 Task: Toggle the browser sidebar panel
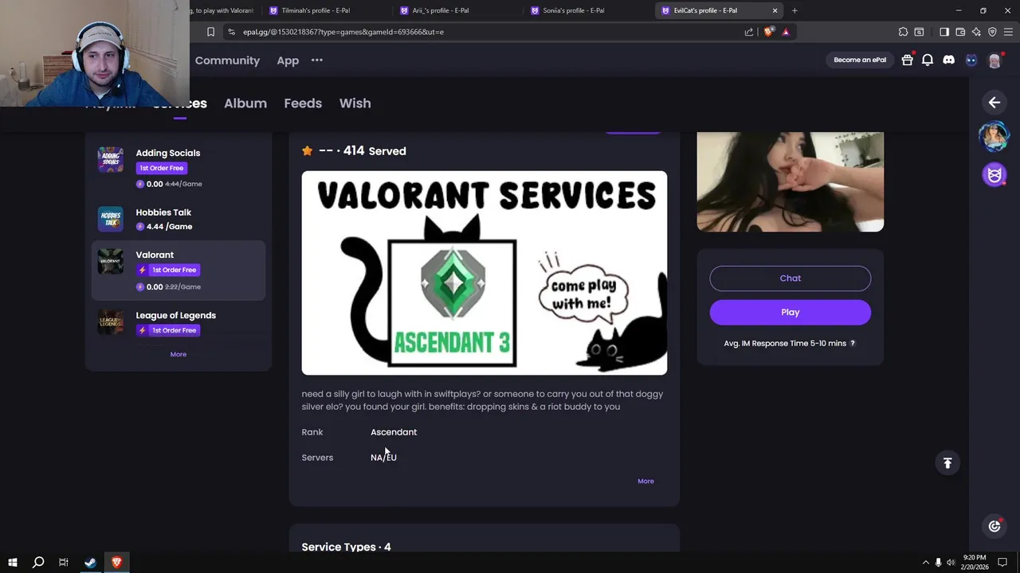tap(944, 32)
